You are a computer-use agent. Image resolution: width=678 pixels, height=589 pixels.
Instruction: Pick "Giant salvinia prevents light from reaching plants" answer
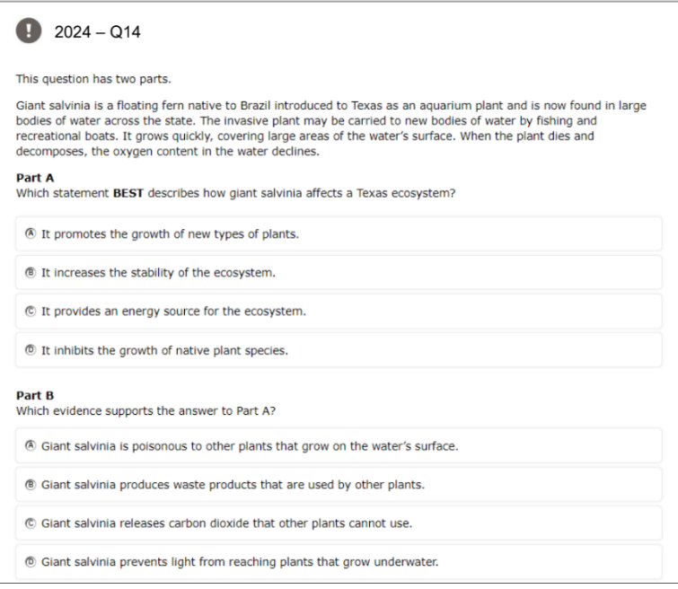[x=339, y=562]
